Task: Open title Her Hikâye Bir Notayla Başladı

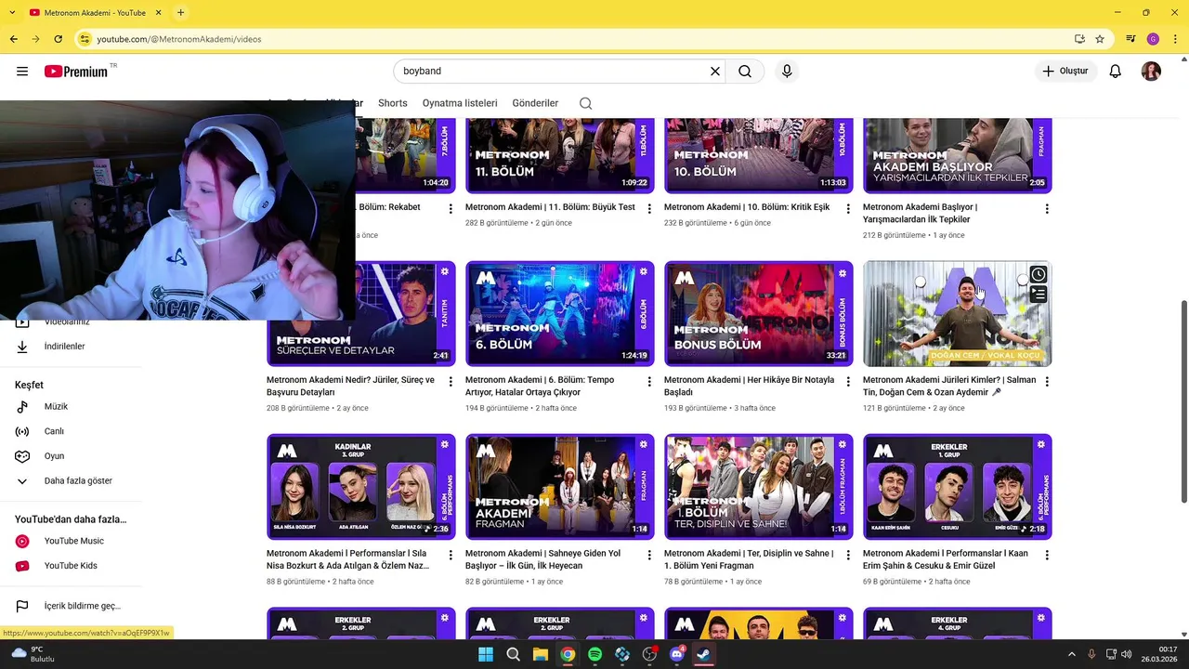Action: click(x=749, y=387)
